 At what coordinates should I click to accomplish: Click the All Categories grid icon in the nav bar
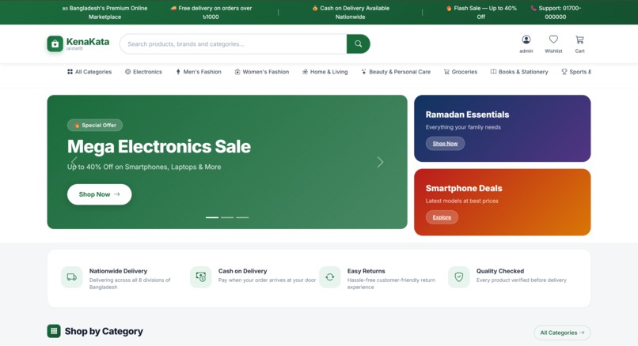(70, 72)
